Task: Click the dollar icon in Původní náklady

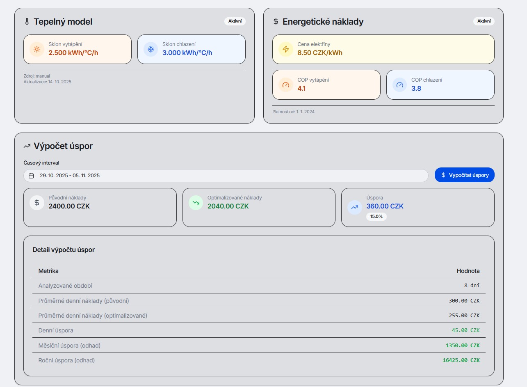Action: click(37, 202)
